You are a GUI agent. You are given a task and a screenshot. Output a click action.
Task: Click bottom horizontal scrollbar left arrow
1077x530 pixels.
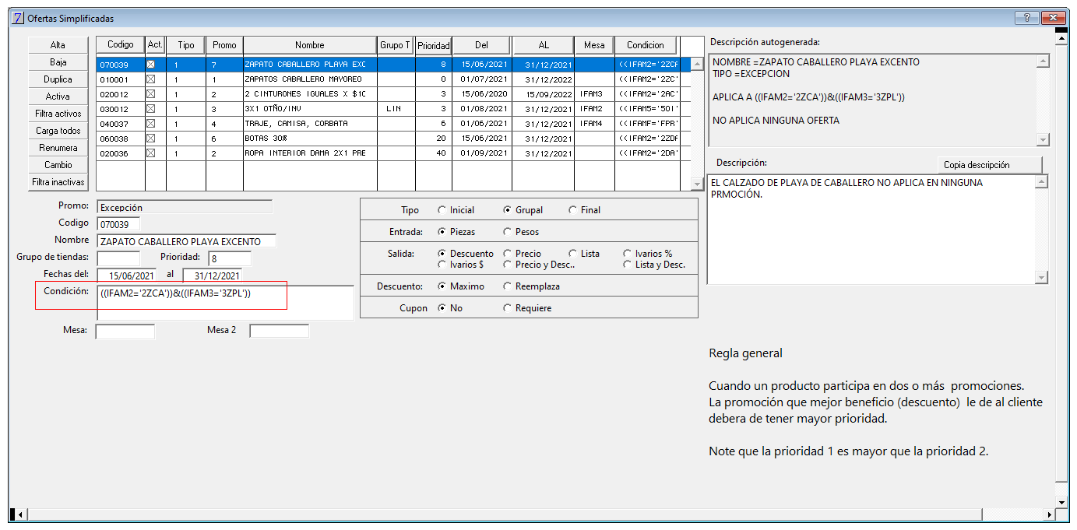pos(20,514)
